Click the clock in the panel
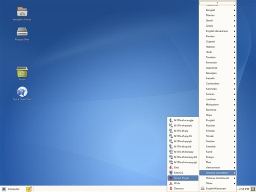Viewport: 256px width, 192px height. [244, 189]
